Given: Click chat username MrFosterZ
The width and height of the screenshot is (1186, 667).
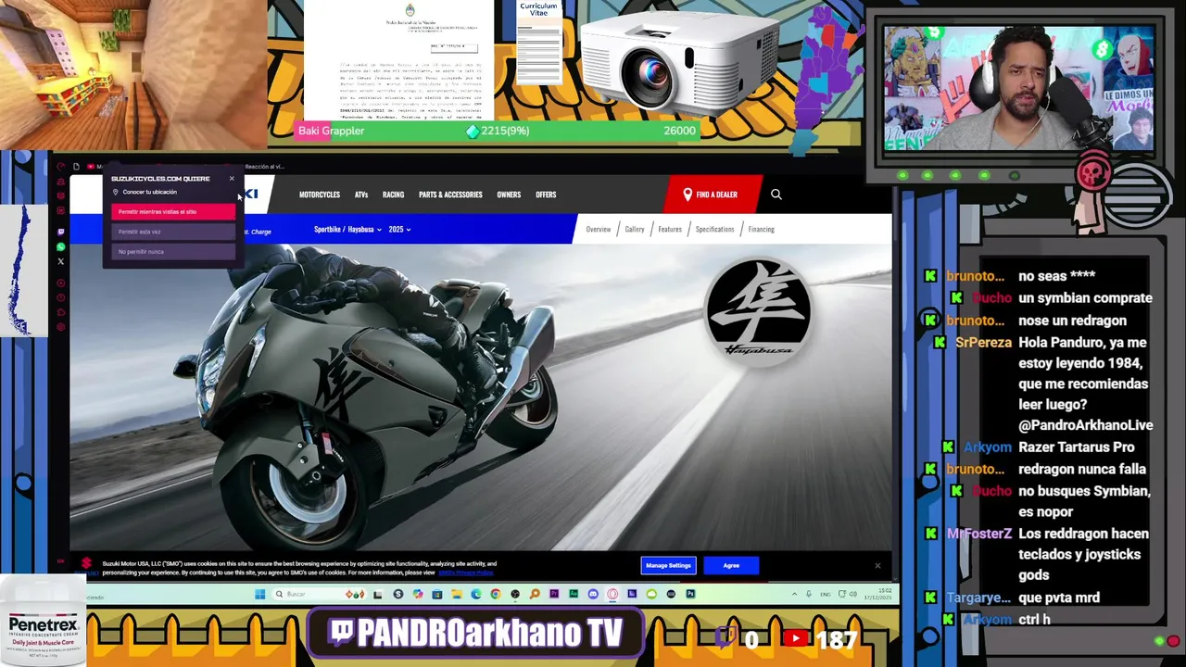Looking at the screenshot, I should (979, 534).
